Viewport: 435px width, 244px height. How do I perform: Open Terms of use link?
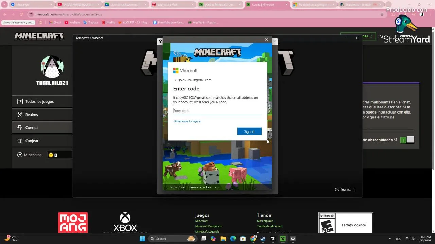coord(178,187)
